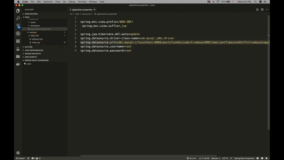This screenshot has height=160, width=284.
Task: Open the Debug menu
Action: point(72,2)
